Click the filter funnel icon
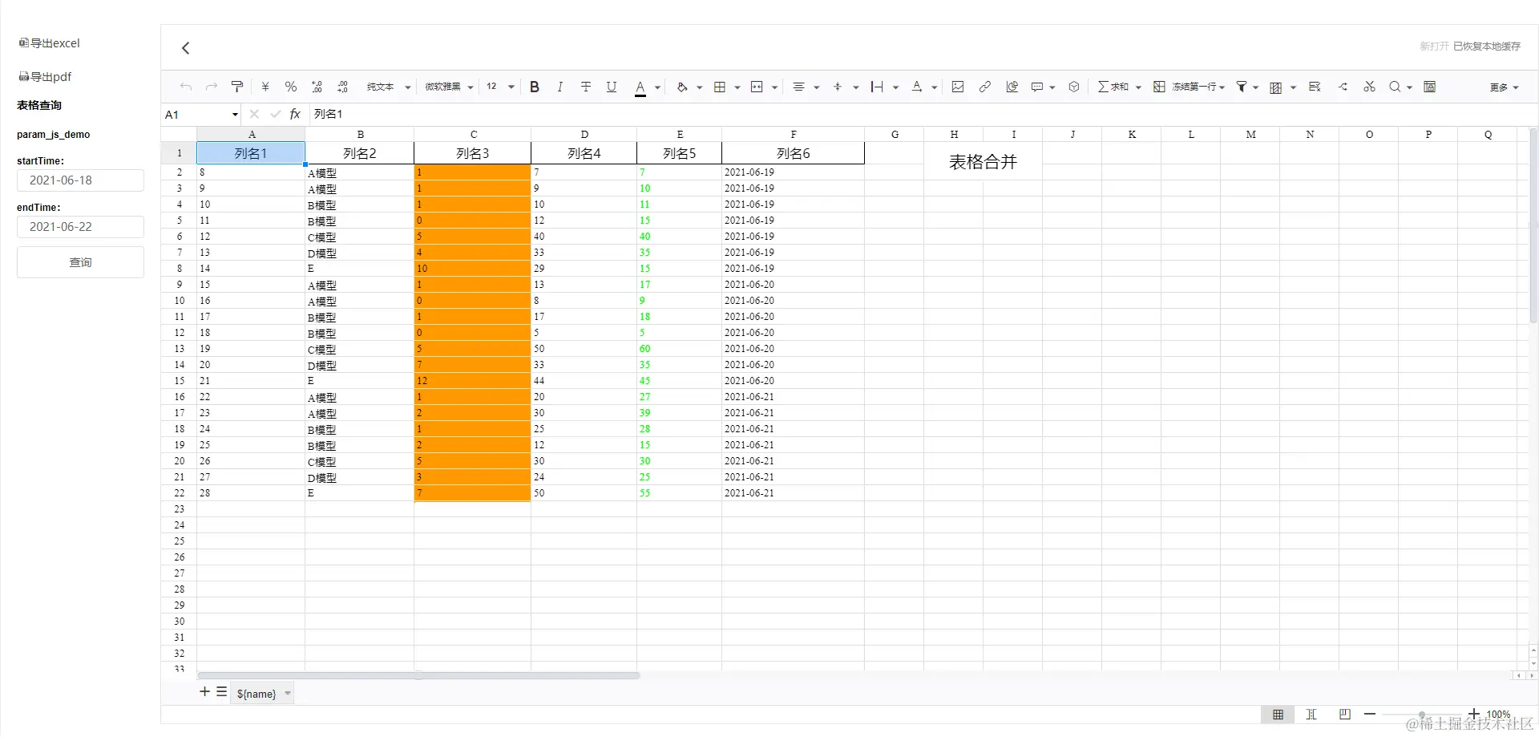Image resolution: width=1539 pixels, height=737 pixels. [1242, 87]
